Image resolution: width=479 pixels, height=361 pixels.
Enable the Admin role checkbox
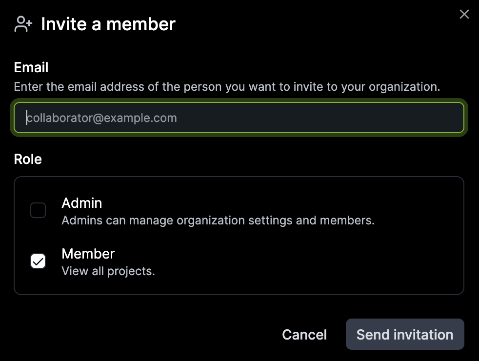coord(38,211)
